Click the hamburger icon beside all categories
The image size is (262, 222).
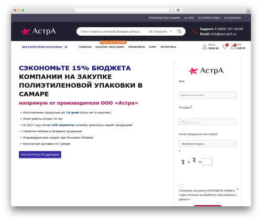click(x=66, y=47)
